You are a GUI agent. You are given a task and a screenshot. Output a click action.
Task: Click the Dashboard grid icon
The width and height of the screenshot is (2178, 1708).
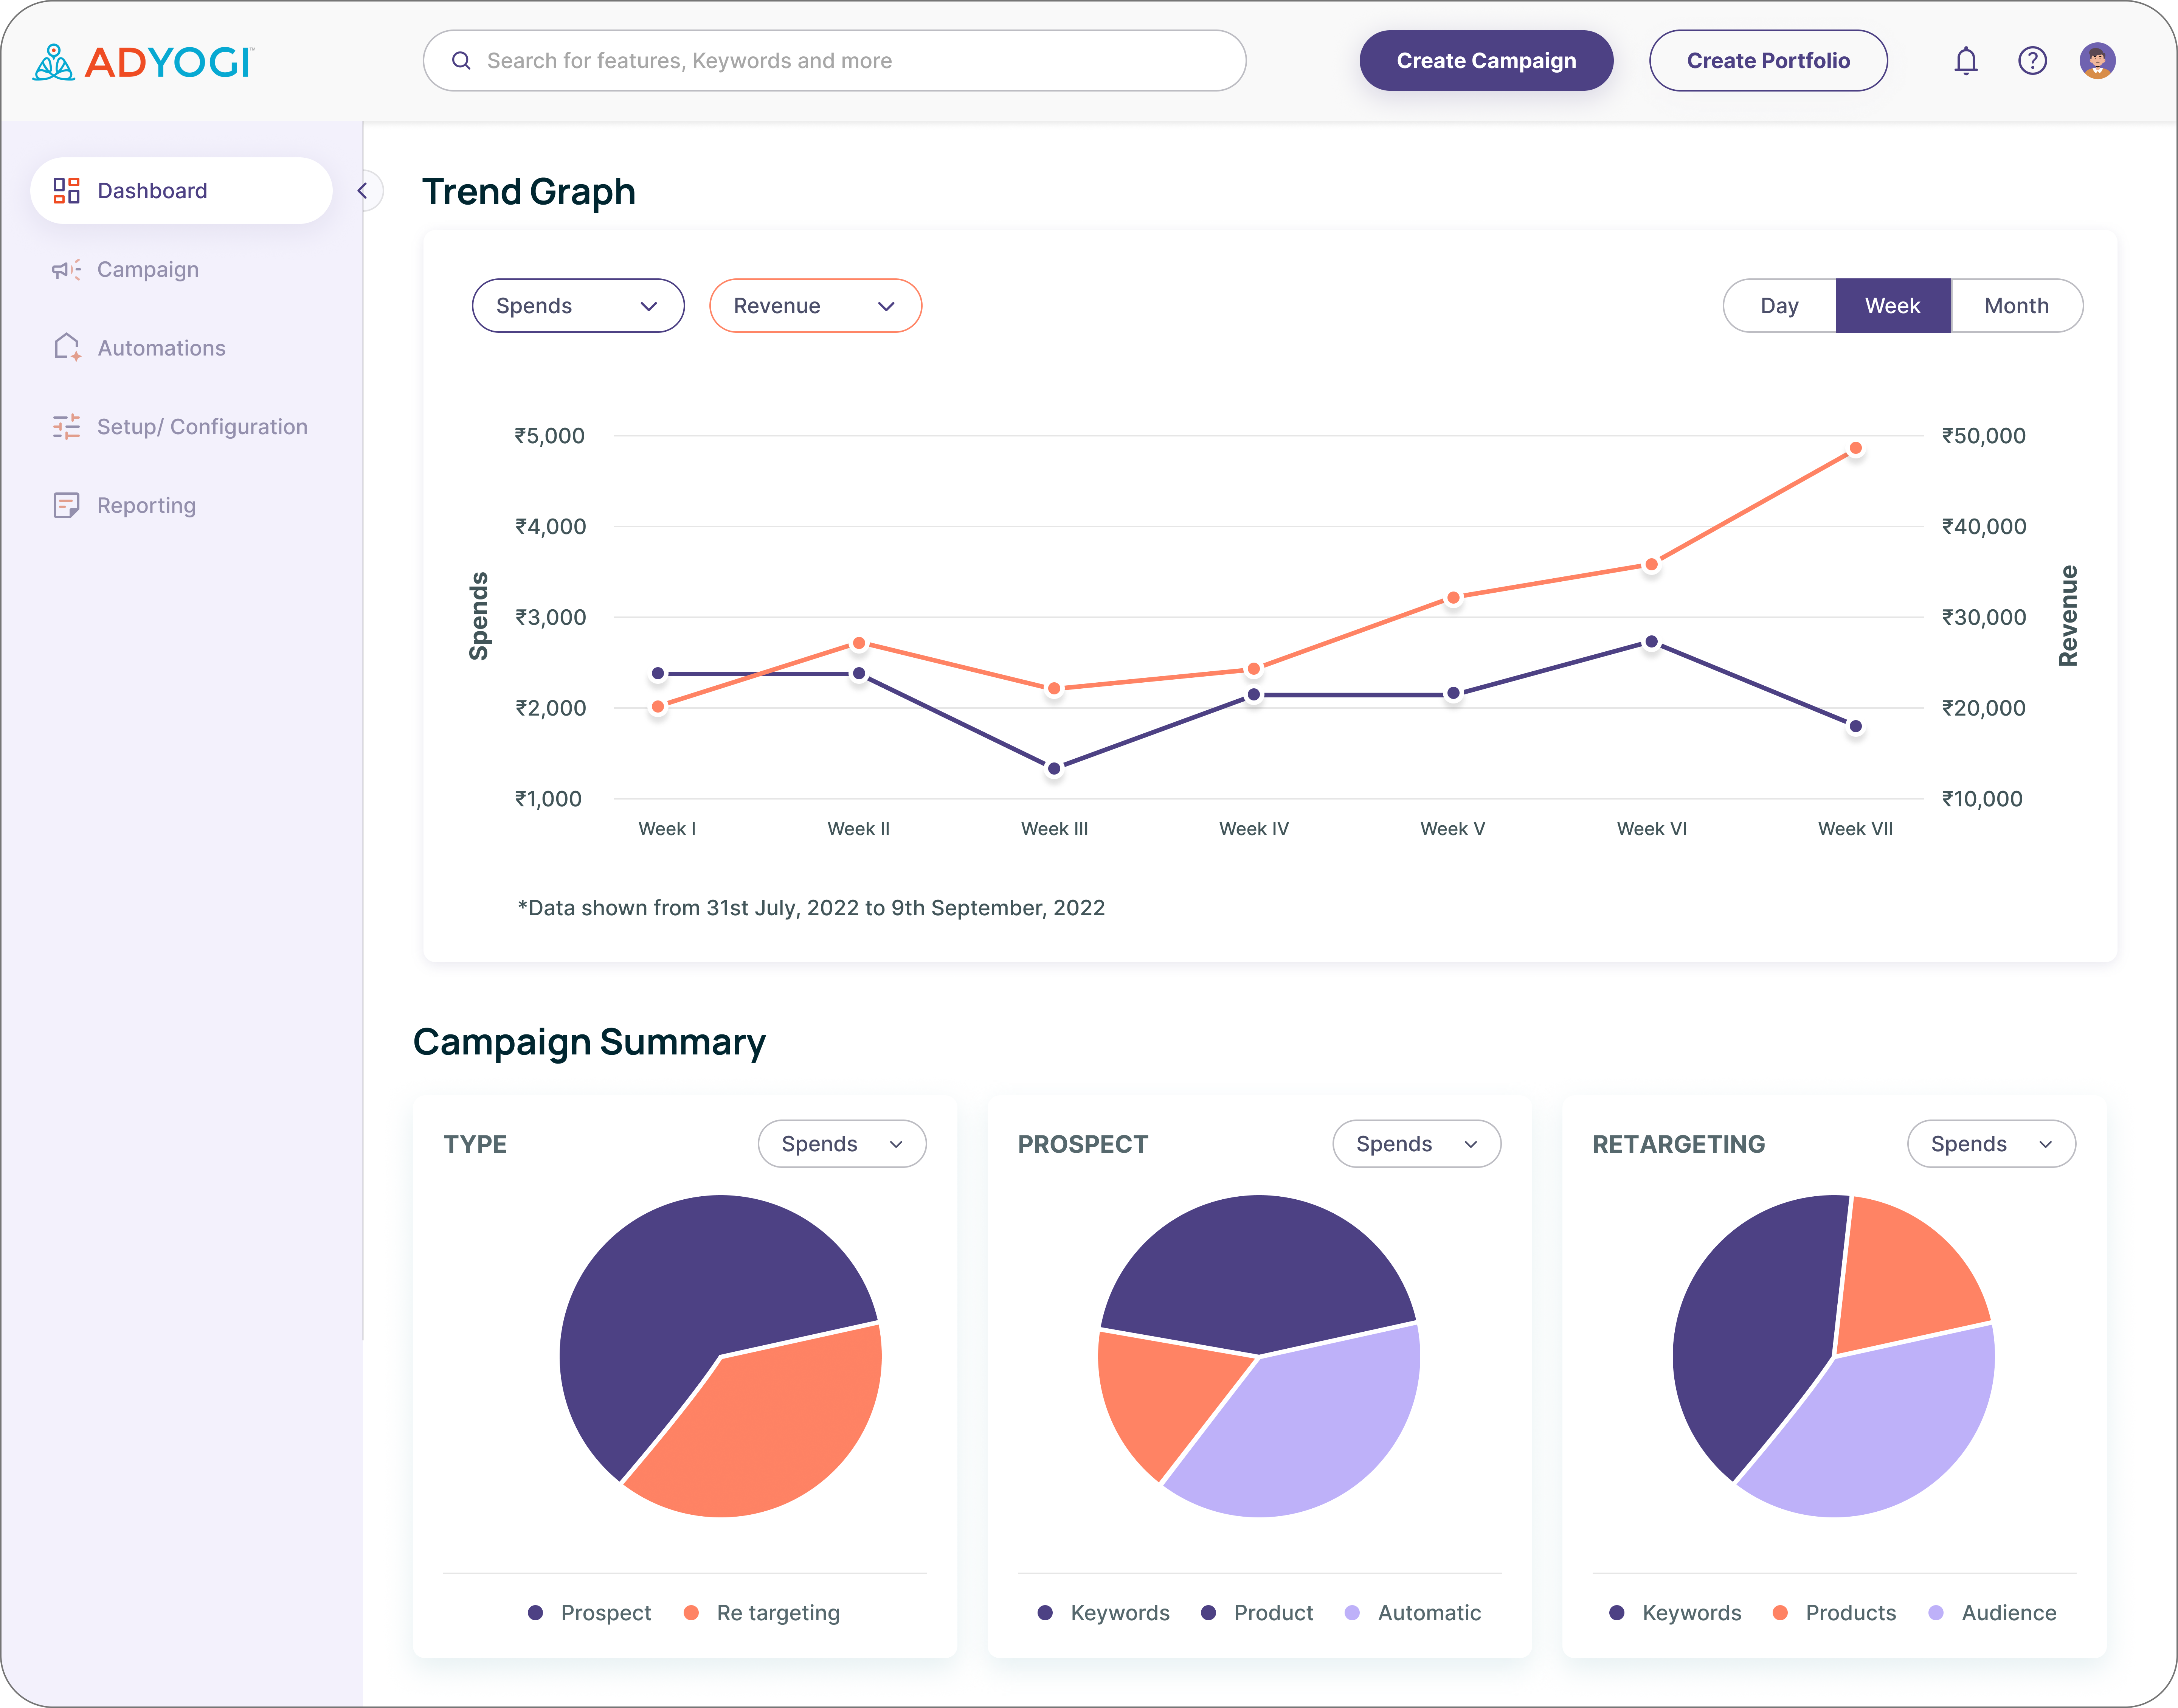click(66, 191)
